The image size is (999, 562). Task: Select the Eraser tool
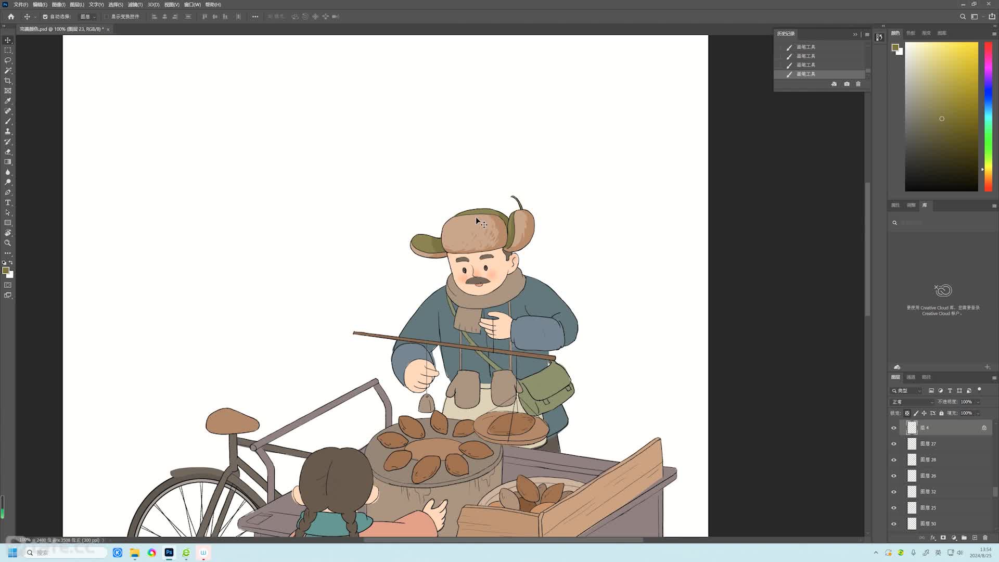click(x=8, y=152)
